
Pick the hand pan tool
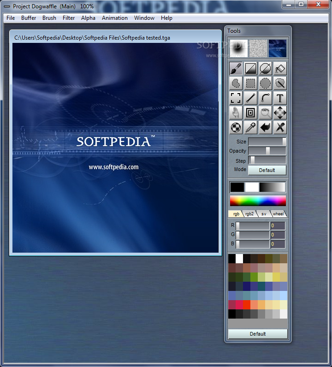(236, 112)
